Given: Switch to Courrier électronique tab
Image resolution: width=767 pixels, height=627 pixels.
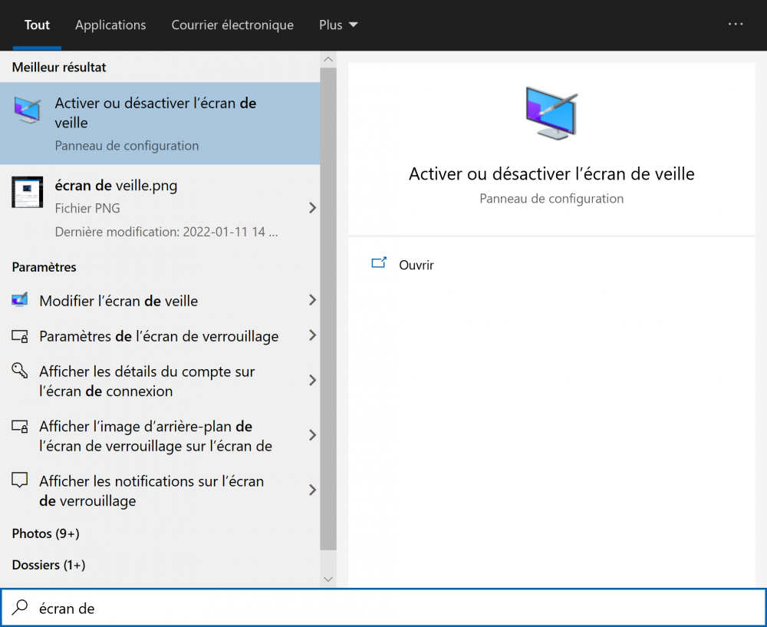Looking at the screenshot, I should 232,25.
